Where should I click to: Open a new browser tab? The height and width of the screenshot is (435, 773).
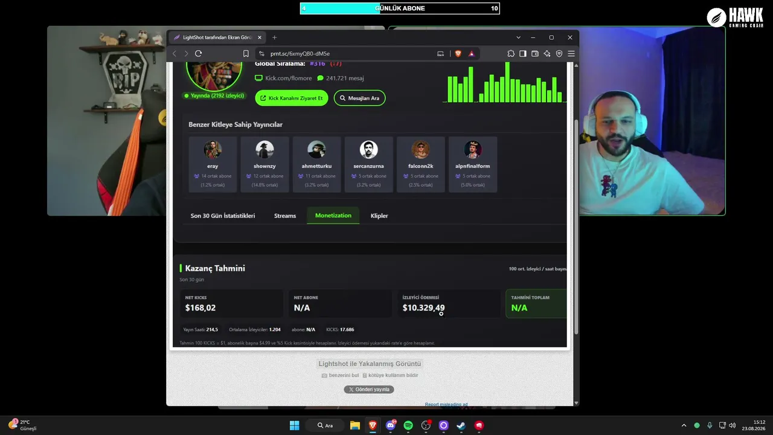274,37
